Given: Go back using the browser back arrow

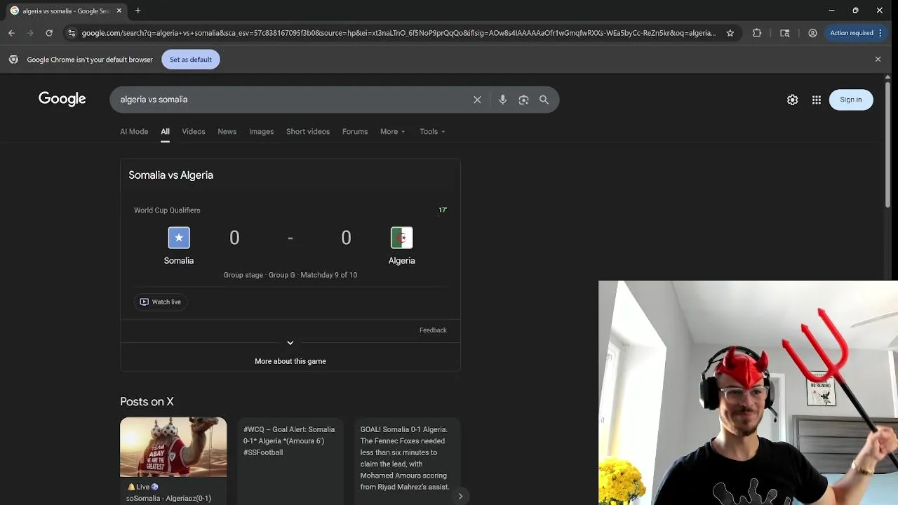Looking at the screenshot, I should 11,33.
